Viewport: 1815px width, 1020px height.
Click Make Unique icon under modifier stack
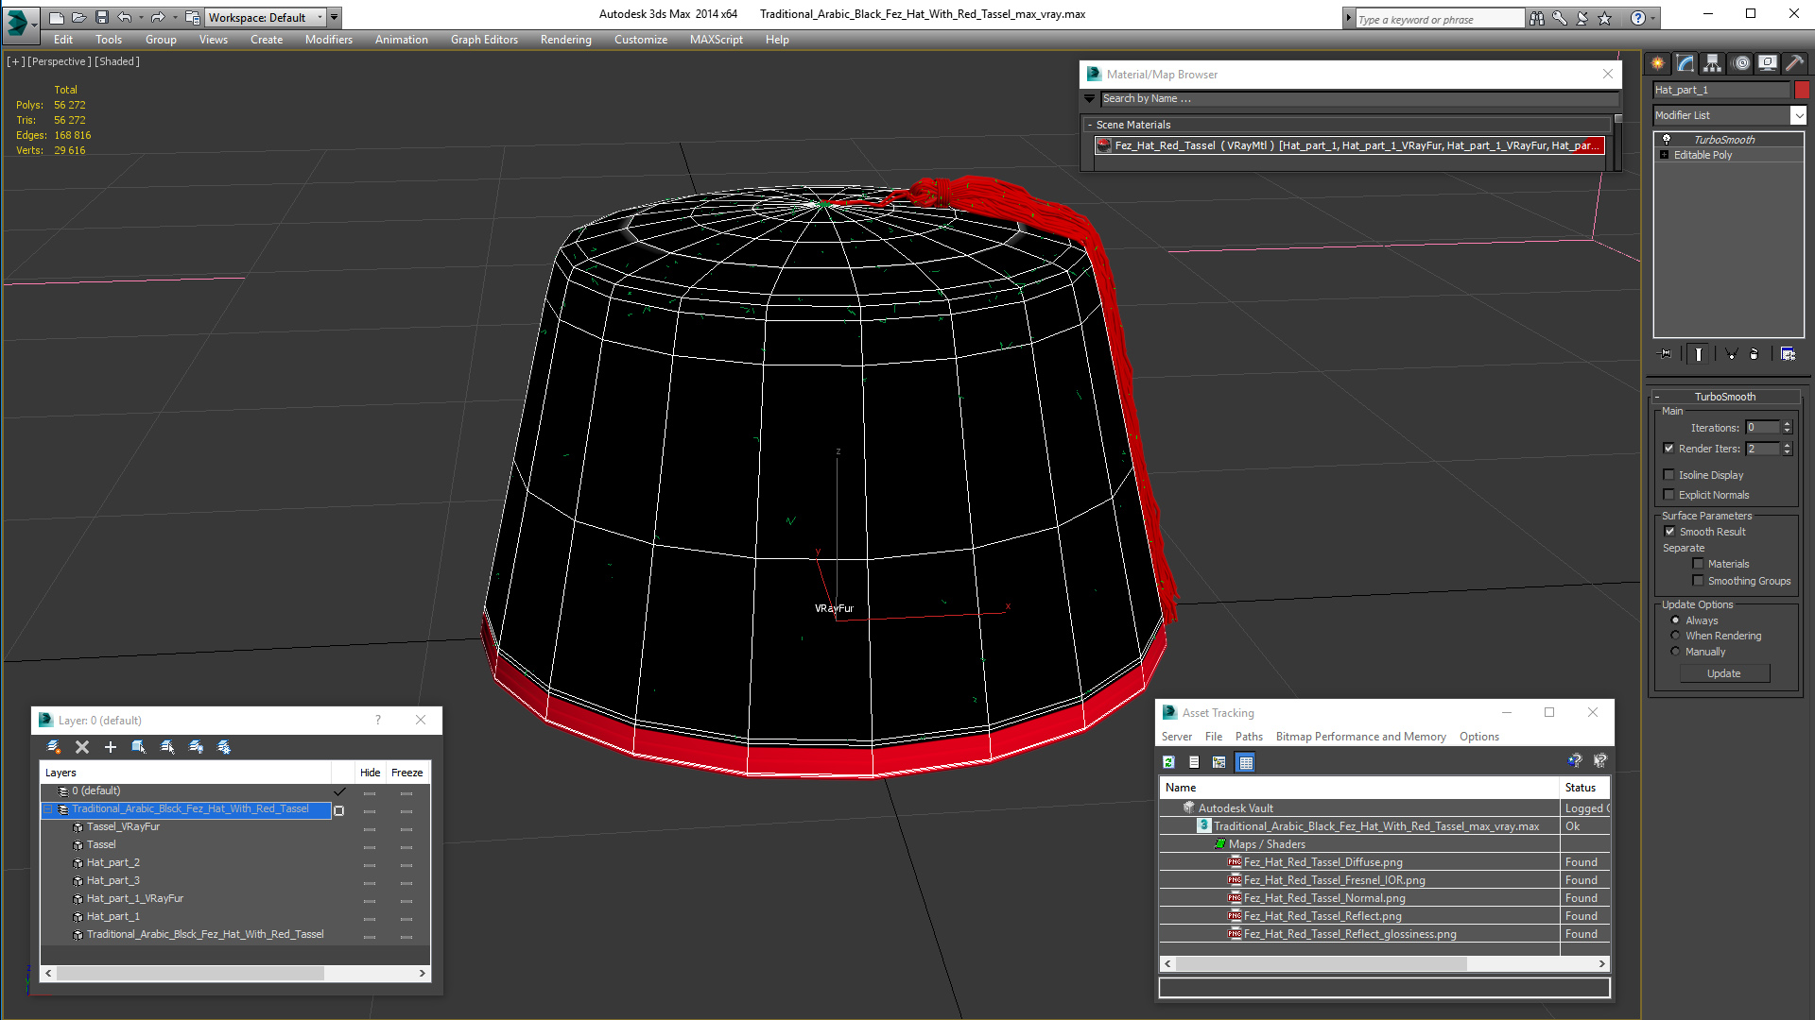click(x=1732, y=353)
